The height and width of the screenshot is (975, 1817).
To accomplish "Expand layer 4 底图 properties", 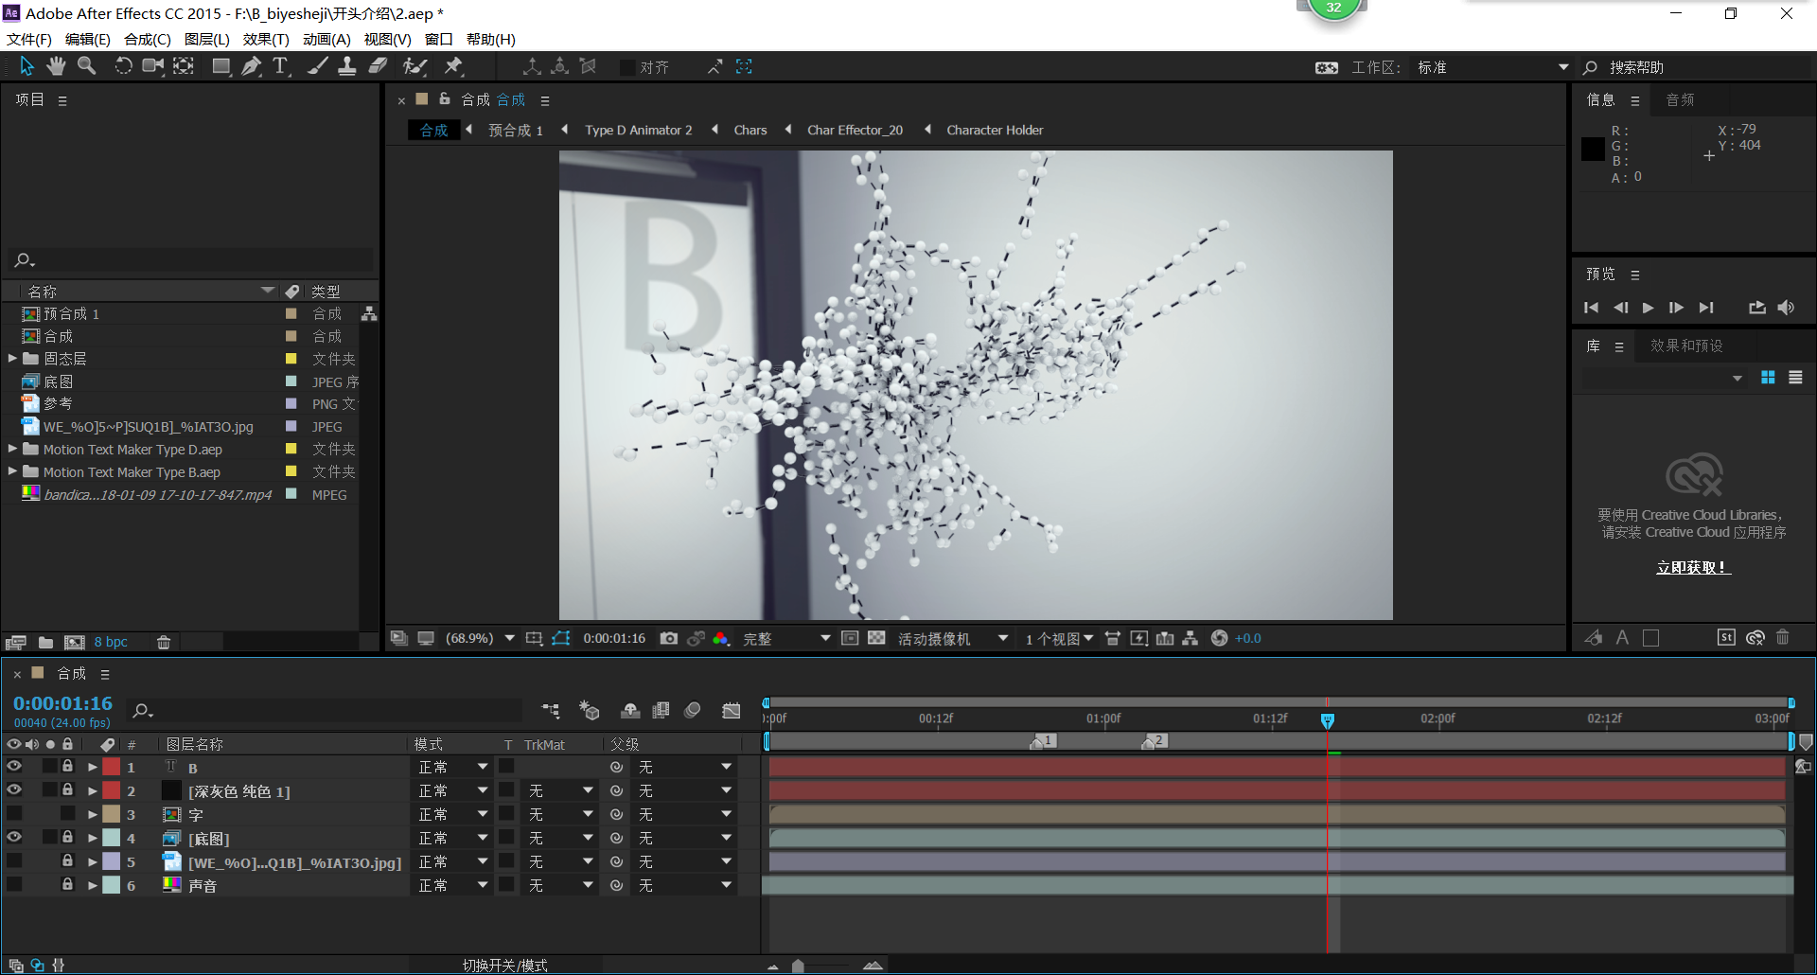I will click(x=93, y=839).
